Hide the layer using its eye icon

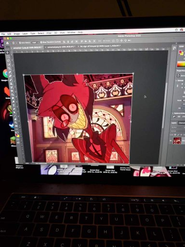(171, 140)
